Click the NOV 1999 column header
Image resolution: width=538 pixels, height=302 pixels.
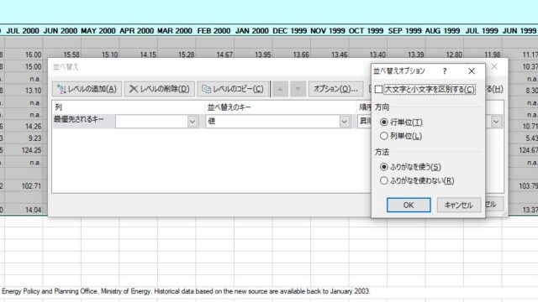coord(328,31)
